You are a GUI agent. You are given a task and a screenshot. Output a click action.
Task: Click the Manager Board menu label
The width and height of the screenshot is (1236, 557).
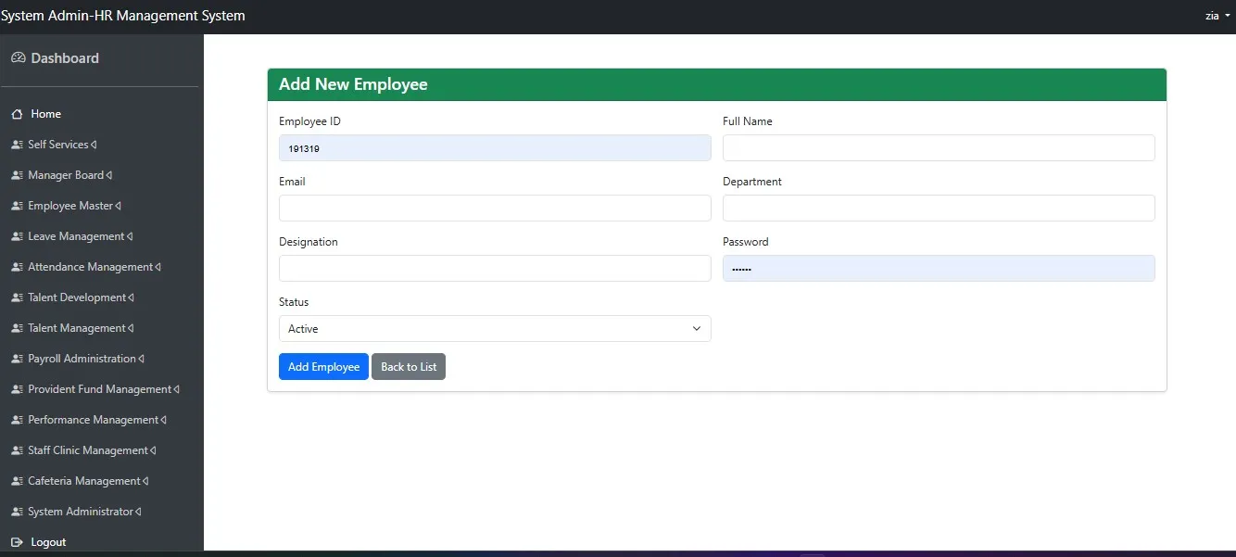pos(66,175)
